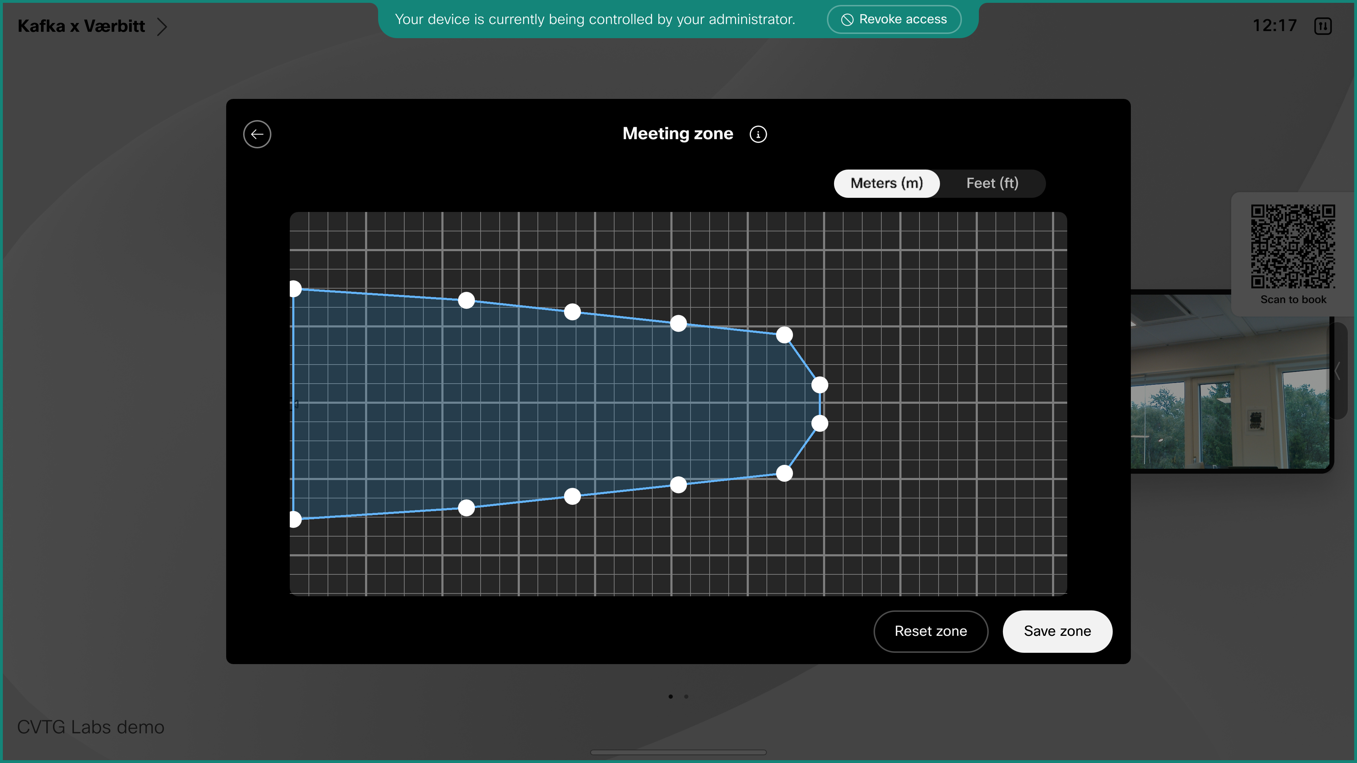The width and height of the screenshot is (1357, 763).
Task: Select first page indicator dot
Action: pos(671,697)
